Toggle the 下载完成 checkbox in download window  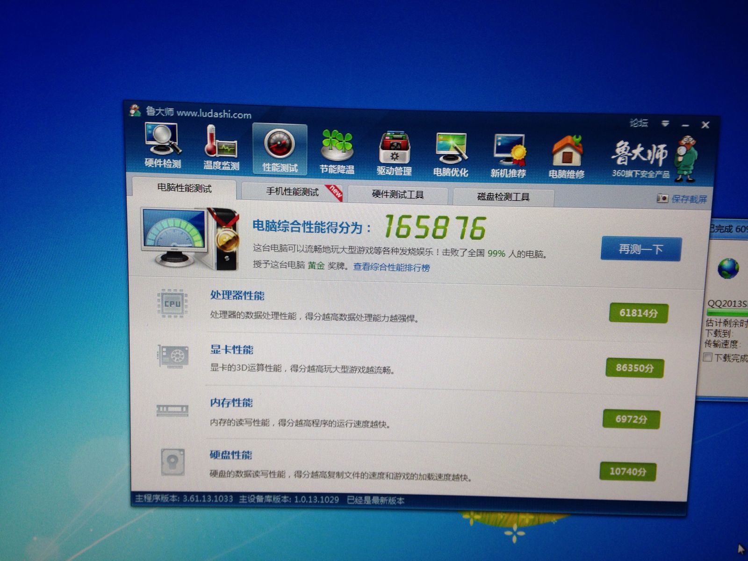pos(708,357)
